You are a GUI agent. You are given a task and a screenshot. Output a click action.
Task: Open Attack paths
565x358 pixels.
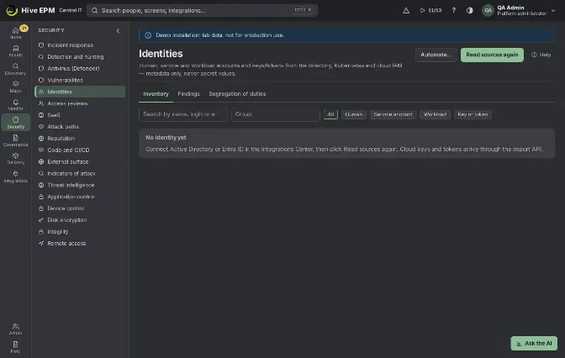click(x=80, y=126)
